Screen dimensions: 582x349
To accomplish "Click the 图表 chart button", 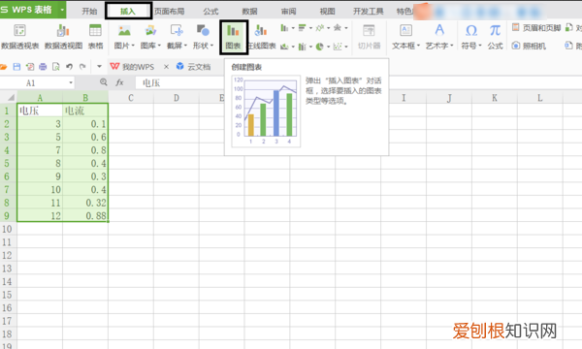I will pos(234,37).
